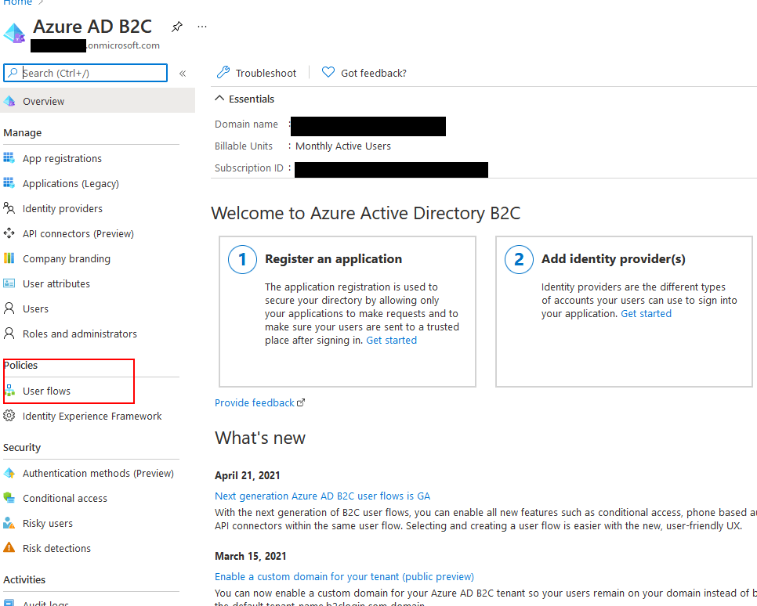
Task: Open Next generation B2C user flows announcement
Action: click(322, 496)
